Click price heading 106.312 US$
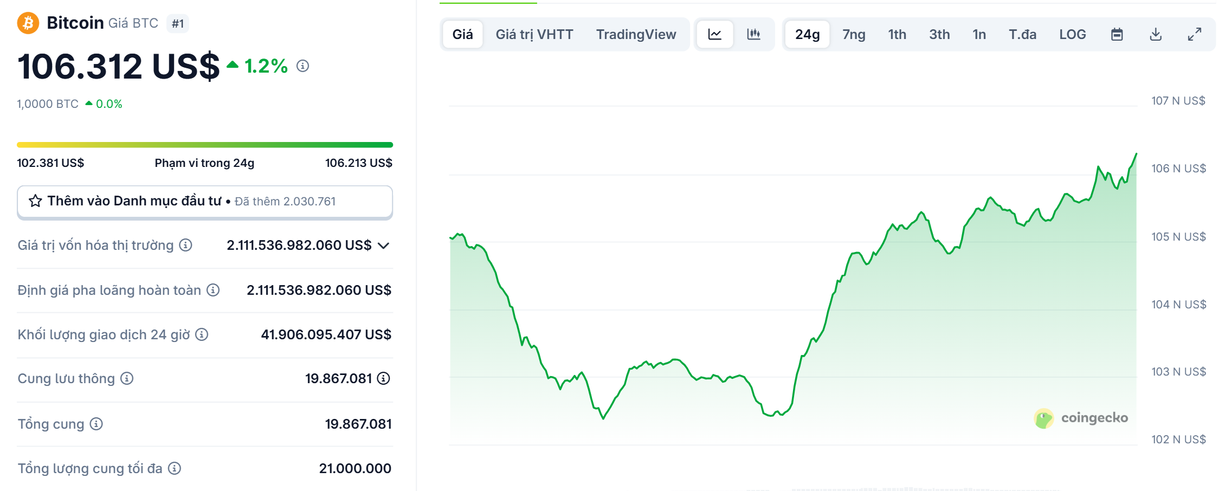Viewport: 1225px width, 491px height. click(x=119, y=66)
